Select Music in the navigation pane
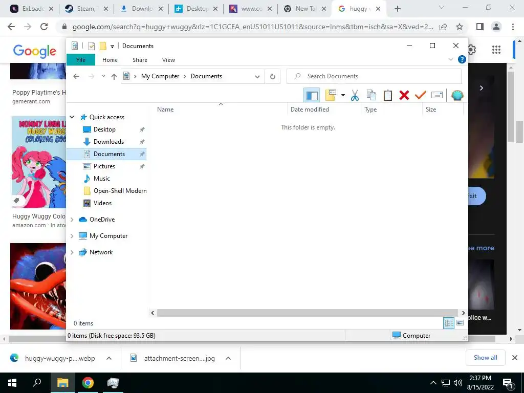Screen dimensions: 524x393 [102, 179]
